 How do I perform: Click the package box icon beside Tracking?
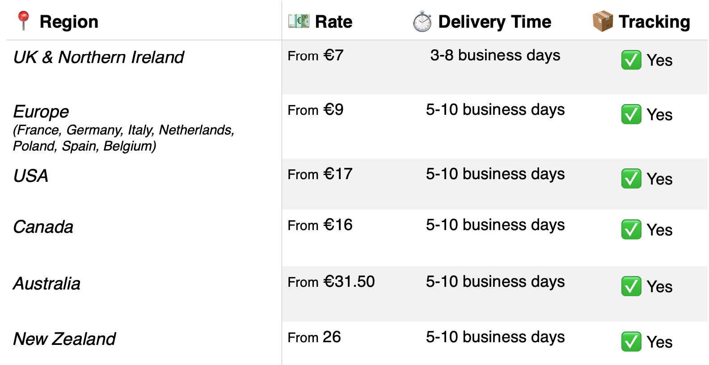(x=603, y=21)
